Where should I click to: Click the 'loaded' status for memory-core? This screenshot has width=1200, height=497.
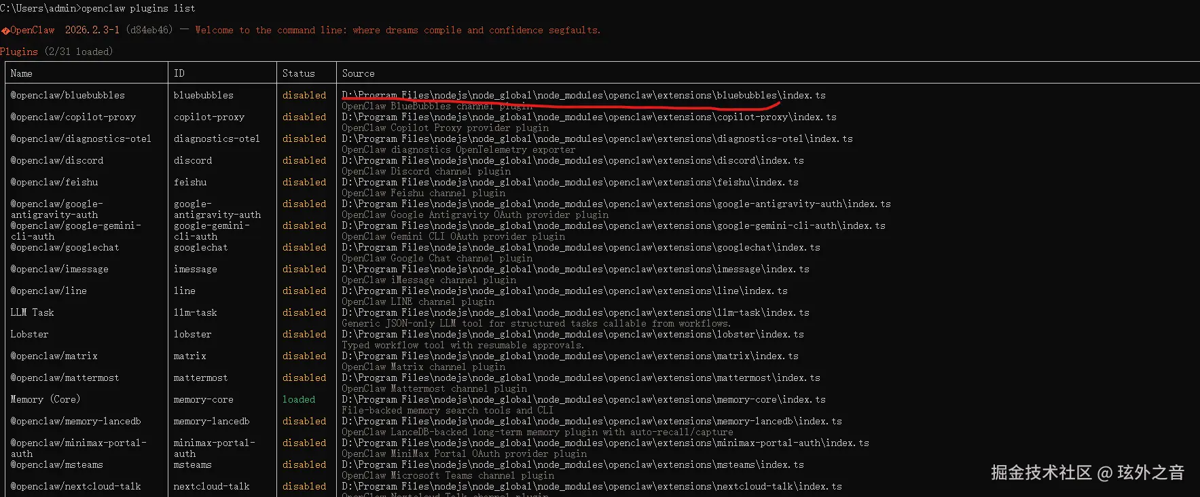coord(299,399)
